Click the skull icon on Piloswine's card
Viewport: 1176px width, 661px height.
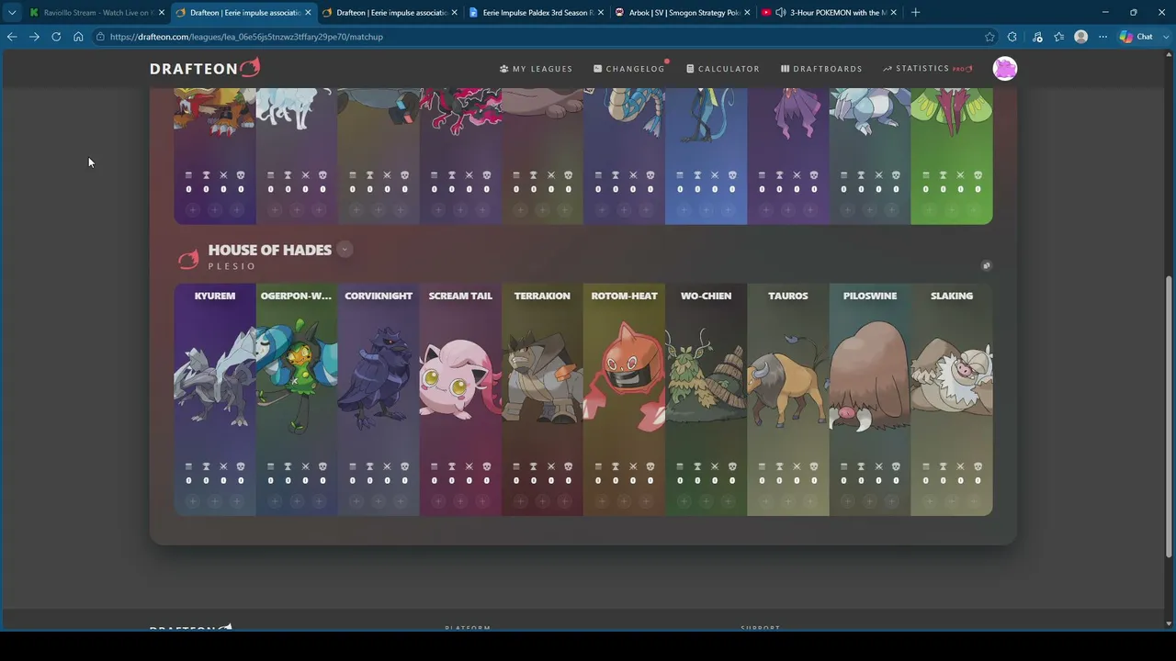tap(896, 466)
